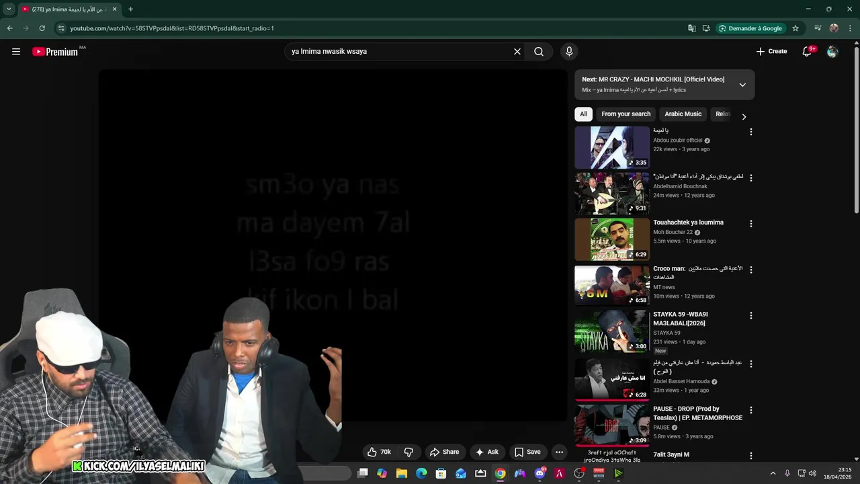Open Chrome media controls icon
The image size is (860, 484).
(x=818, y=28)
